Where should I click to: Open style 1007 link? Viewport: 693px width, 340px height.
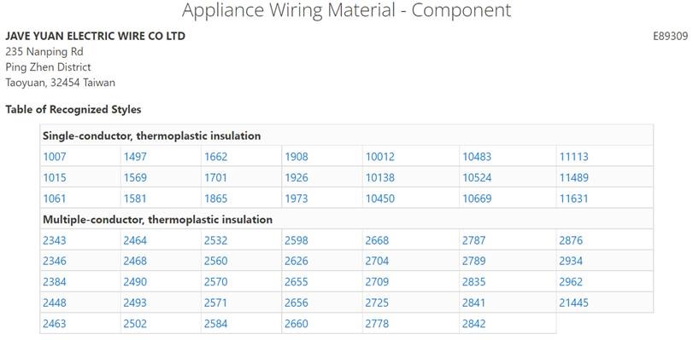coord(55,157)
